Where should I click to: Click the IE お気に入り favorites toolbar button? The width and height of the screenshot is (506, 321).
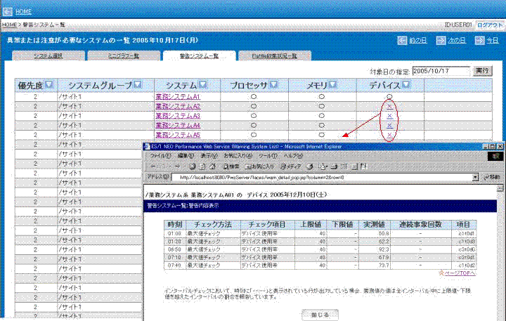coord(259,166)
